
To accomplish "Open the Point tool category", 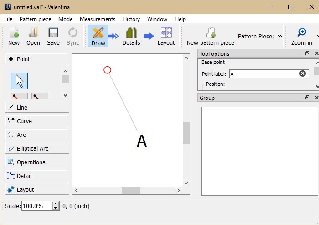I will pyautogui.click(x=37, y=59).
